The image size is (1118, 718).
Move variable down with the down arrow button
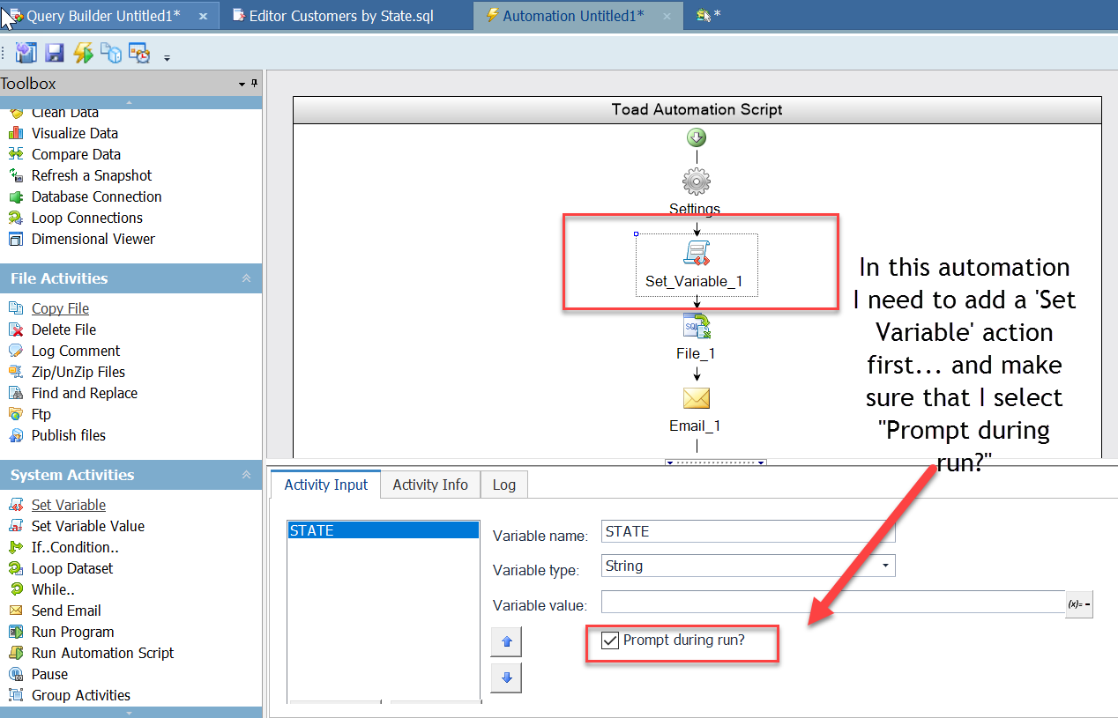coord(507,678)
